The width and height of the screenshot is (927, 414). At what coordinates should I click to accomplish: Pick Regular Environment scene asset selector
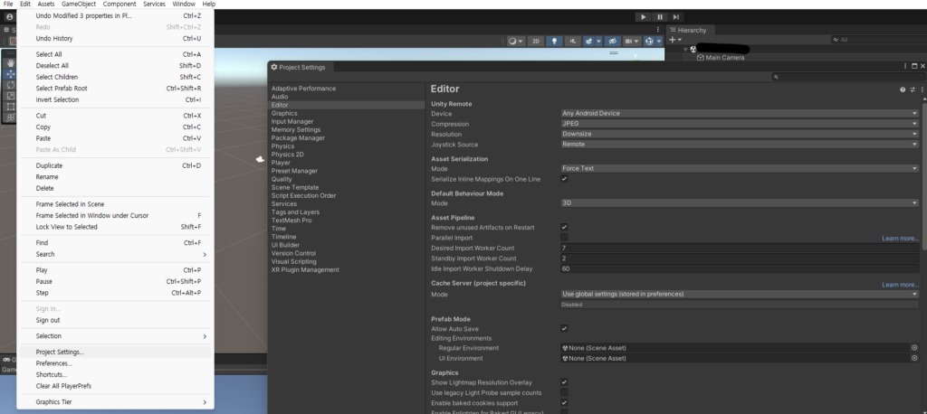pyautogui.click(x=914, y=348)
